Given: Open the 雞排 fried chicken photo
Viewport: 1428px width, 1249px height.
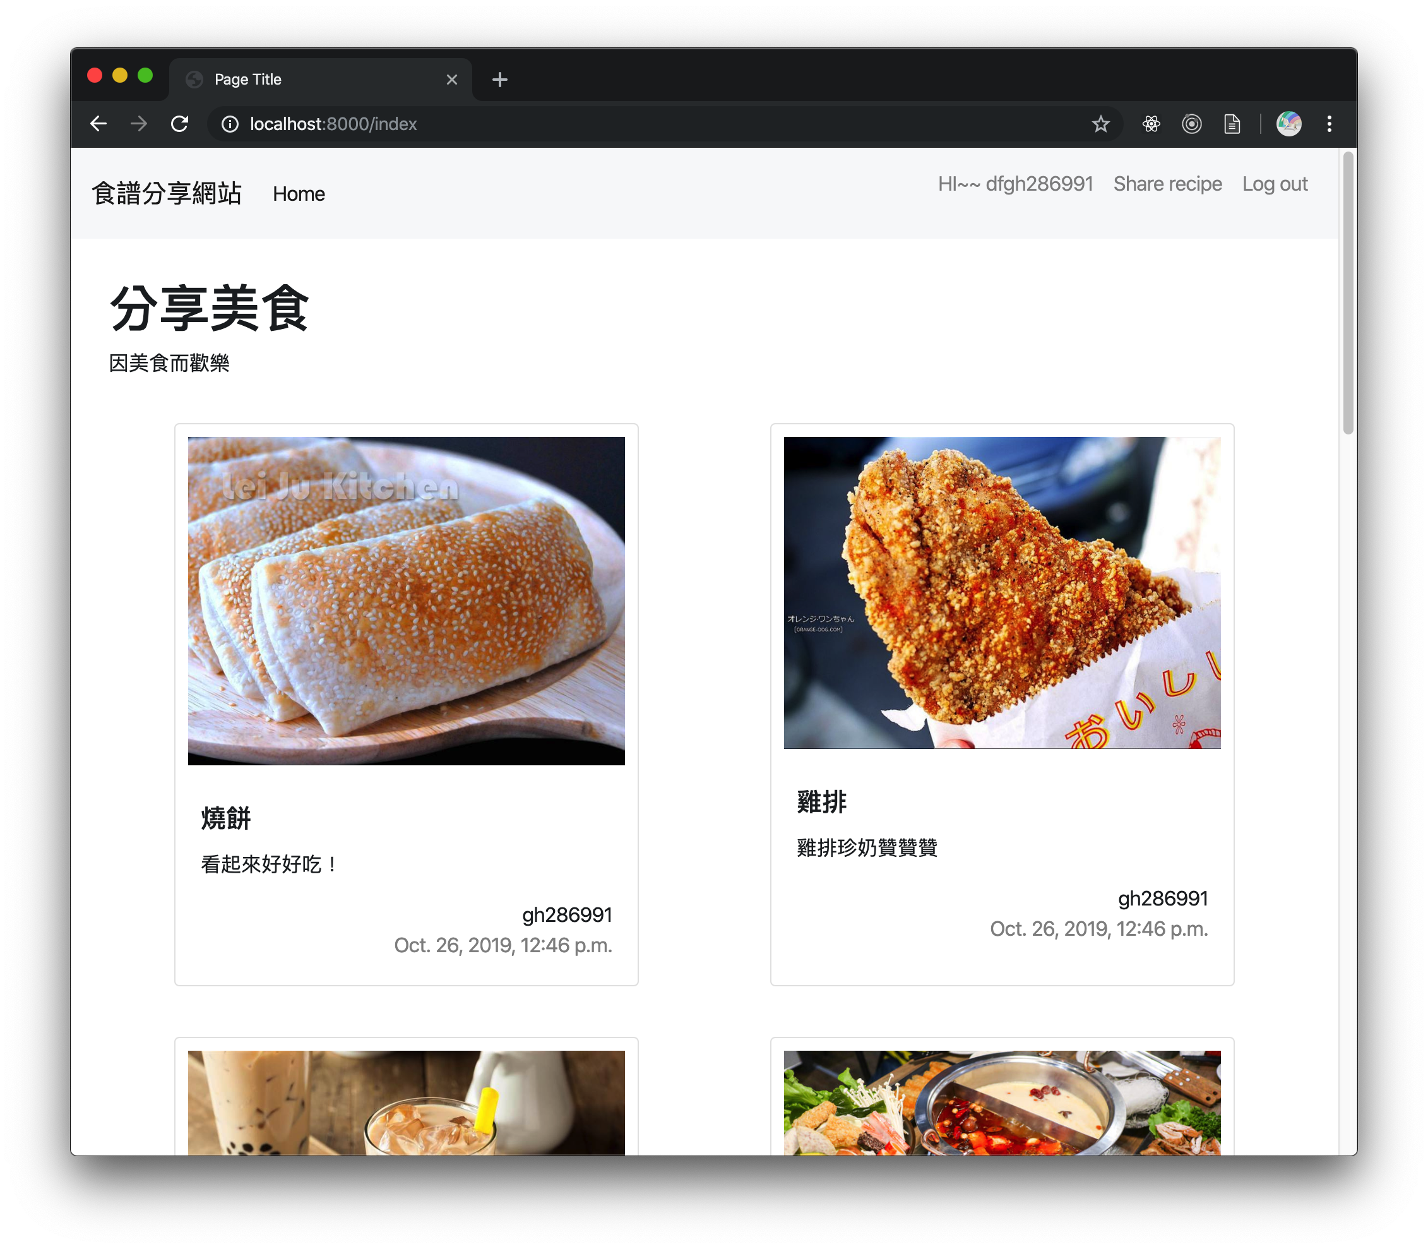Looking at the screenshot, I should [1002, 593].
